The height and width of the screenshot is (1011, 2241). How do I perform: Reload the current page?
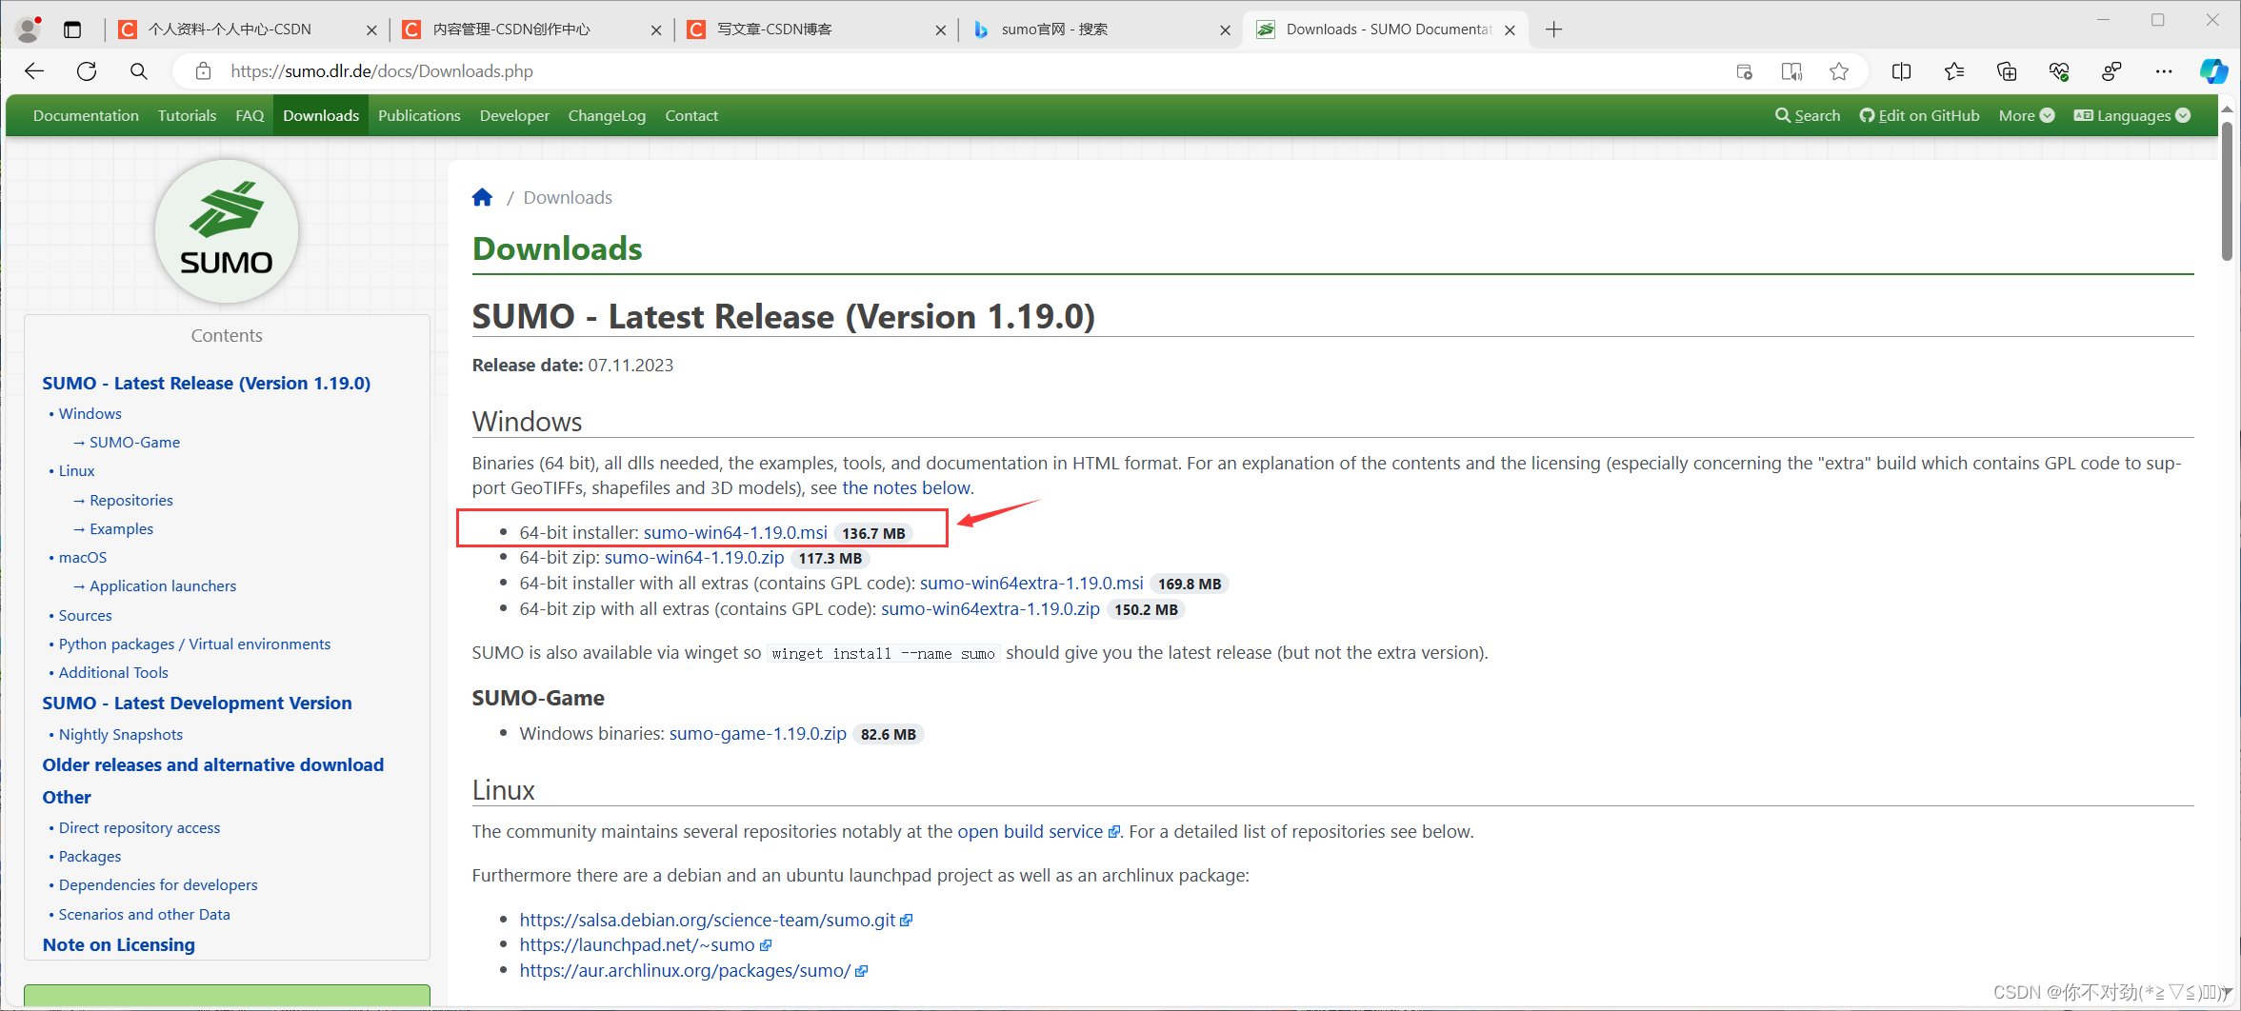[87, 71]
